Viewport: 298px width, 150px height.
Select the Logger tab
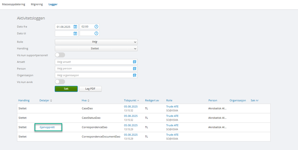[x=53, y=4]
